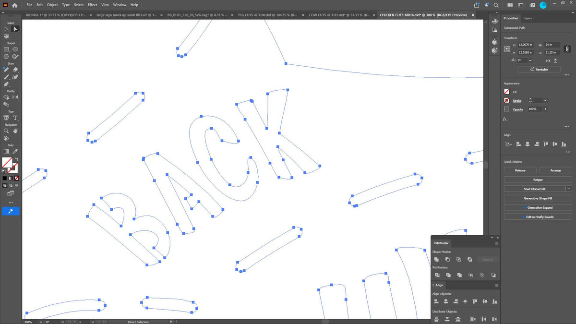Select the Rectangle tool
This screenshot has width=576, height=324.
(x=7, y=49)
